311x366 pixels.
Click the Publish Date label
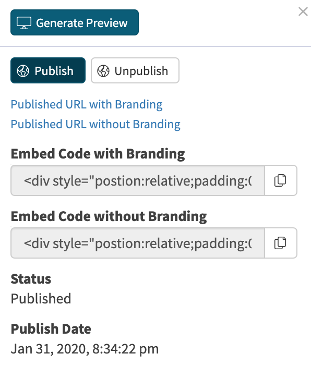[51, 329]
